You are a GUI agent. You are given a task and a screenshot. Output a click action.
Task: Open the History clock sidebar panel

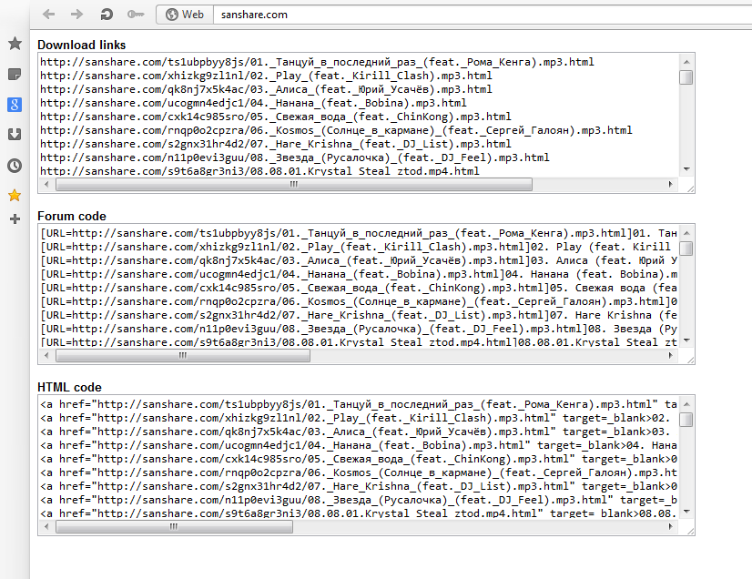click(15, 166)
